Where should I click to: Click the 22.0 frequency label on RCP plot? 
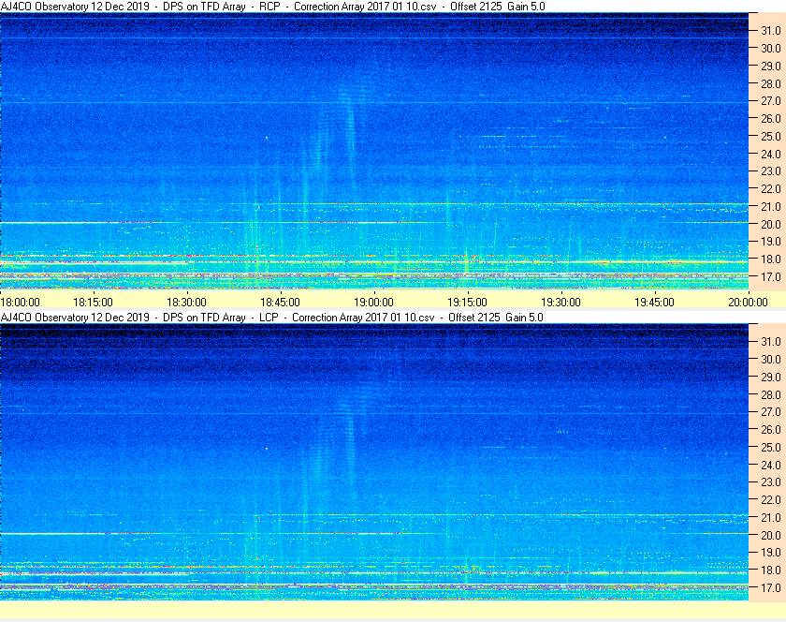771,189
